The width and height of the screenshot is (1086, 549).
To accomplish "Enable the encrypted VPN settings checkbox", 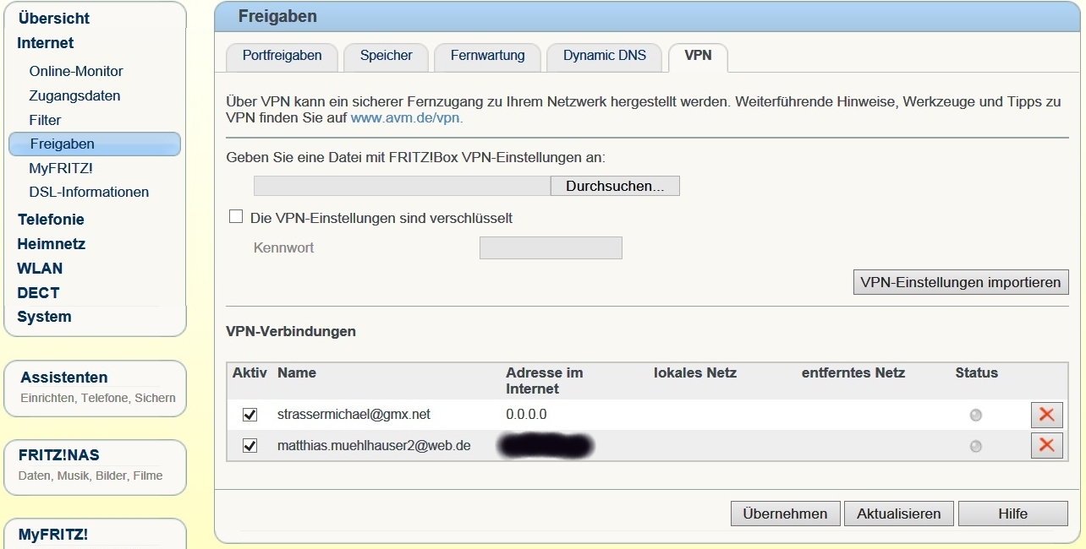I will pos(237,218).
